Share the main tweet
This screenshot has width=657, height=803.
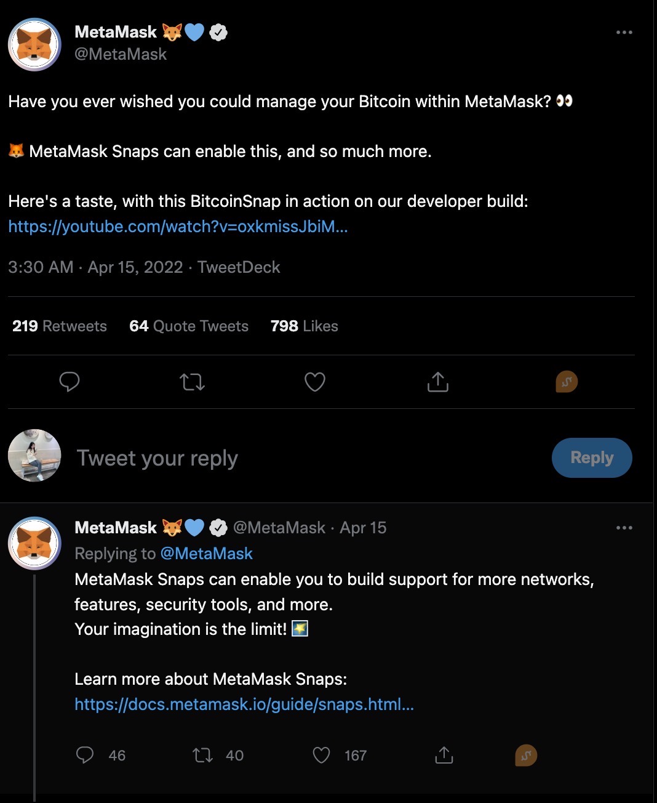tap(438, 382)
